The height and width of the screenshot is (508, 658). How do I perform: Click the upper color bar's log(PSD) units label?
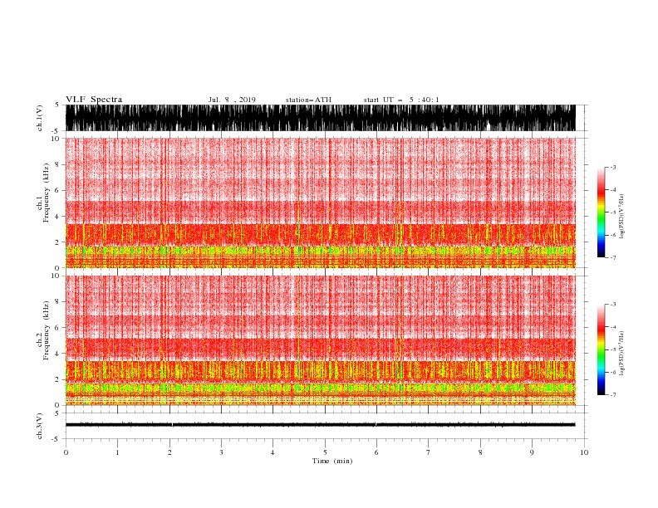click(622, 217)
